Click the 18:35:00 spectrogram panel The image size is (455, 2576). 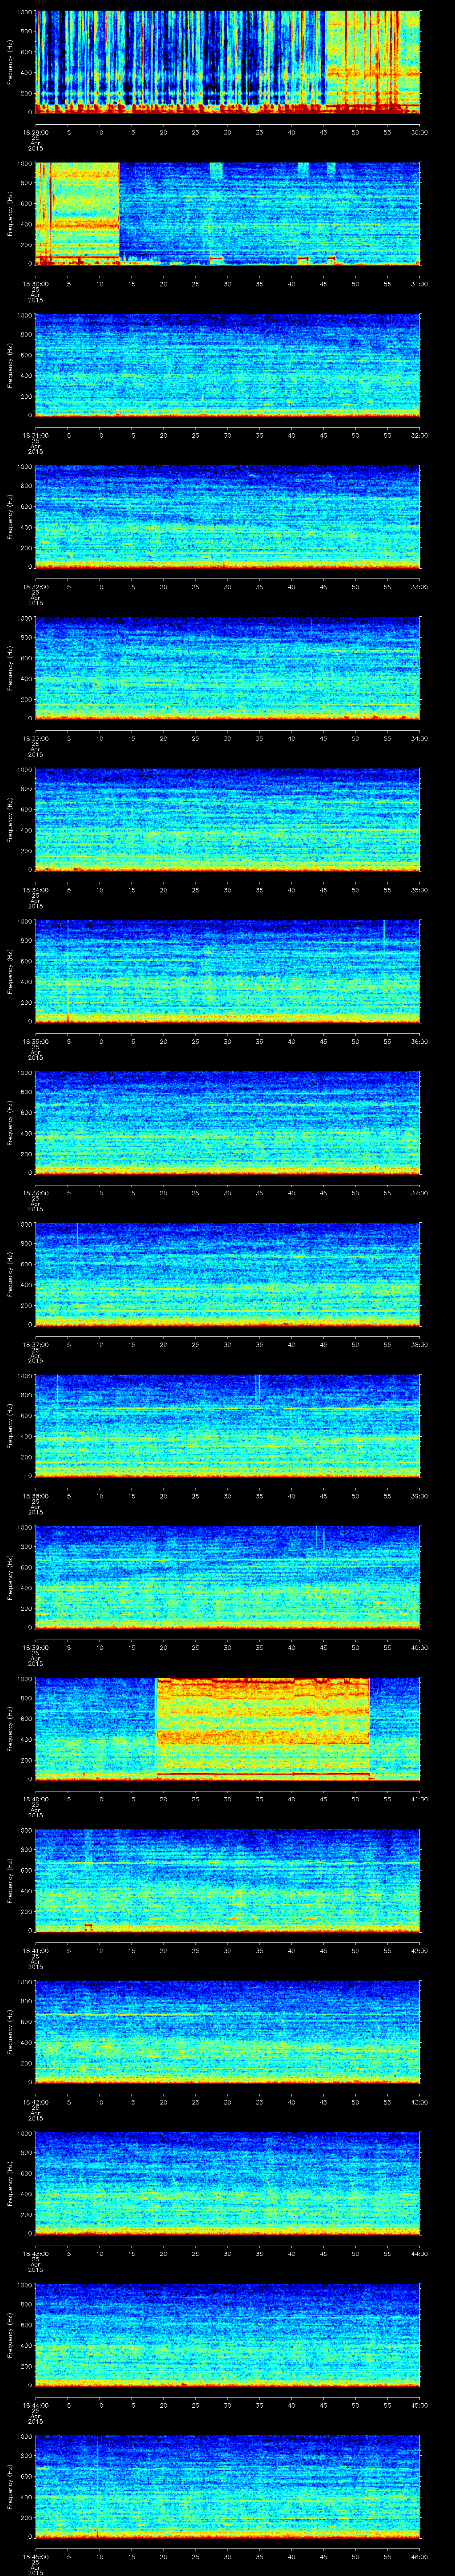(228, 972)
